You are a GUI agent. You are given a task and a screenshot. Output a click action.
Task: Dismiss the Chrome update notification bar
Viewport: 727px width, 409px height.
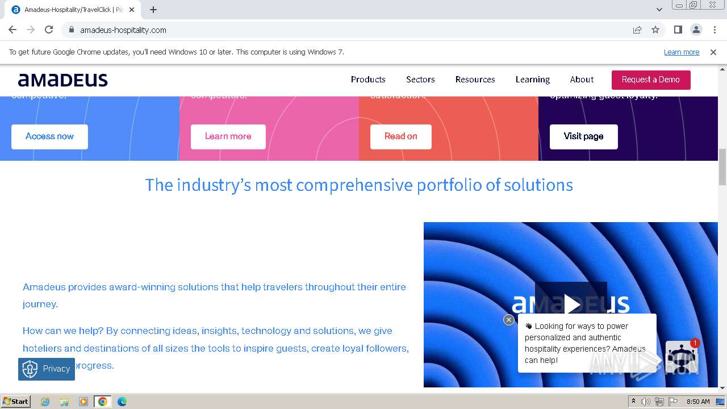point(713,52)
